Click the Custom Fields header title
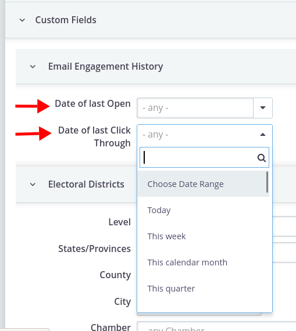Screen dimensions: 296x331 pyautogui.click(x=66, y=20)
